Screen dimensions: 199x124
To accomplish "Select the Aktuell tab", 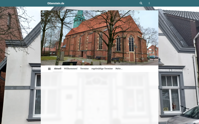I will click(58, 69).
